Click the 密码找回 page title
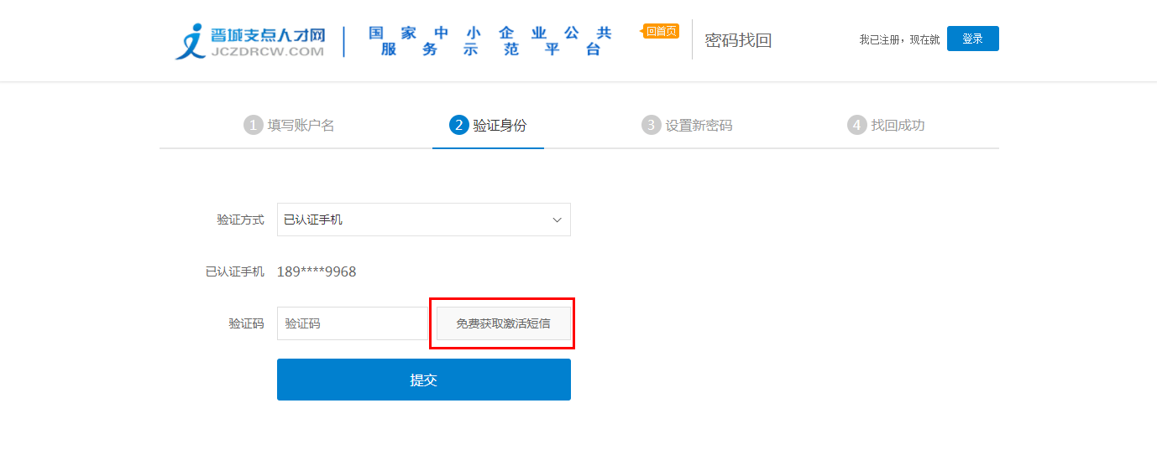 (x=738, y=40)
